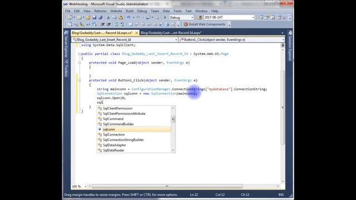
Task: Open the Properties Window toolbar icon
Action: 266,17
